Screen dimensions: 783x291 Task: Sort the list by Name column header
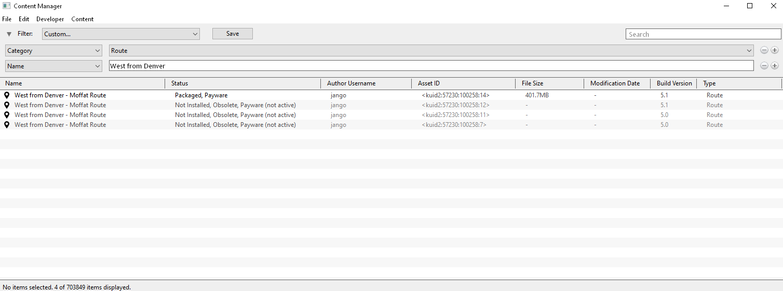click(83, 83)
